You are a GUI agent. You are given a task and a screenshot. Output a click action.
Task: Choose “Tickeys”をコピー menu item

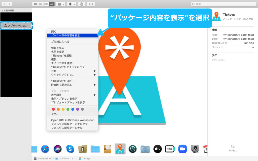click(x=73, y=81)
